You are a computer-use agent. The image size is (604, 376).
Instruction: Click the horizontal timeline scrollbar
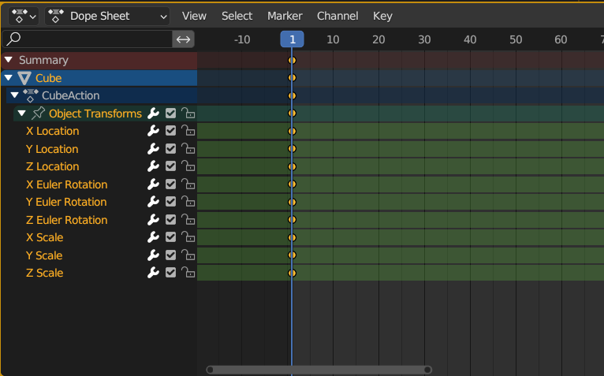319,369
